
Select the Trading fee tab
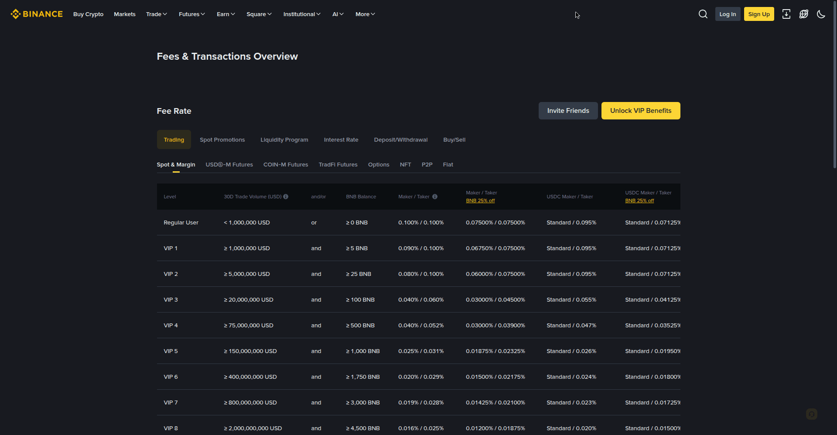tap(174, 139)
